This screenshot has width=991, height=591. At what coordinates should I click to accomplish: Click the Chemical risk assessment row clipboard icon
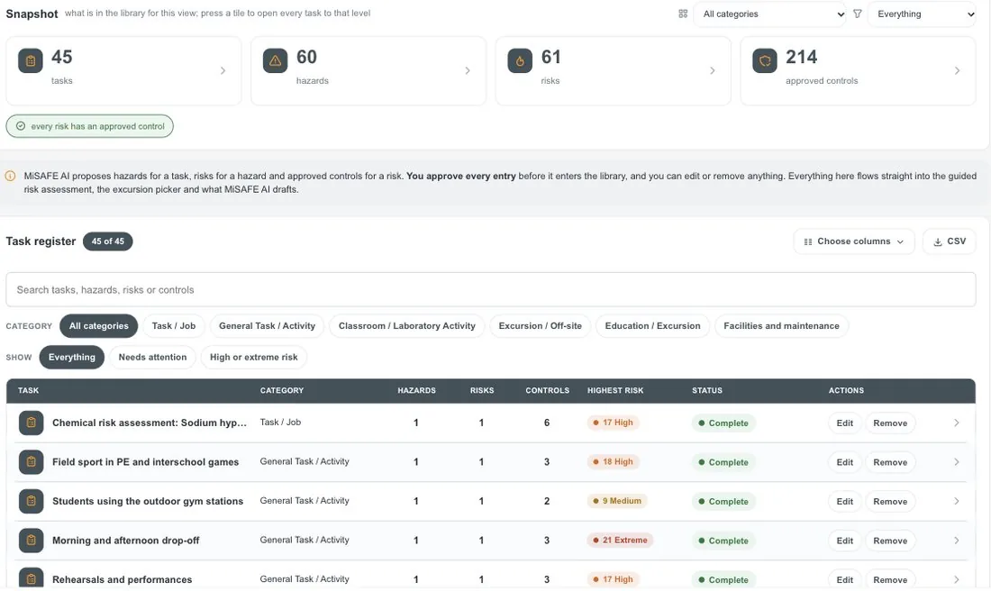[31, 423]
